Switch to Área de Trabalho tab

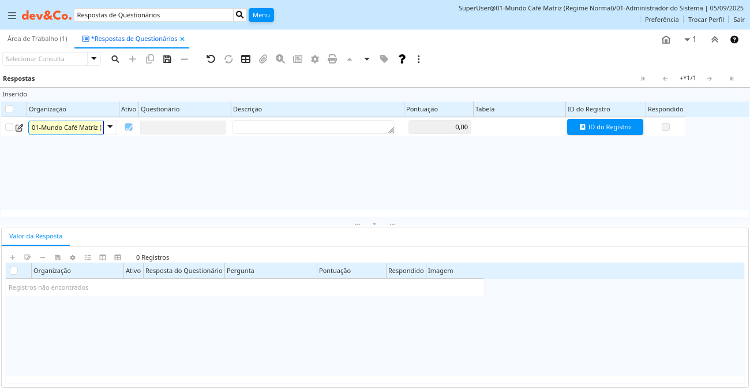tap(37, 39)
